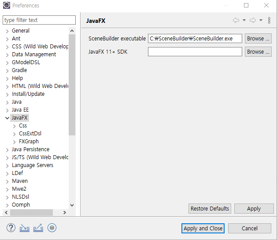The width and height of the screenshot is (277, 240).
Task: Select Mwe2 category
Action: coord(19,189)
